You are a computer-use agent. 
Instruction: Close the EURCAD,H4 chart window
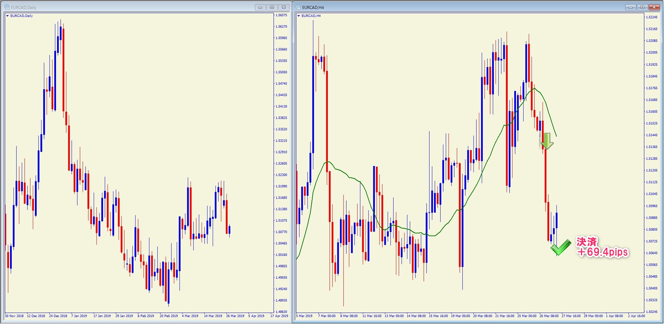click(x=654, y=7)
